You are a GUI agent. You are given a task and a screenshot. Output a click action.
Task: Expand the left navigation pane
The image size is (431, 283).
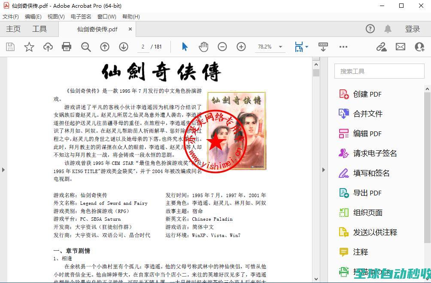[x=3, y=170]
